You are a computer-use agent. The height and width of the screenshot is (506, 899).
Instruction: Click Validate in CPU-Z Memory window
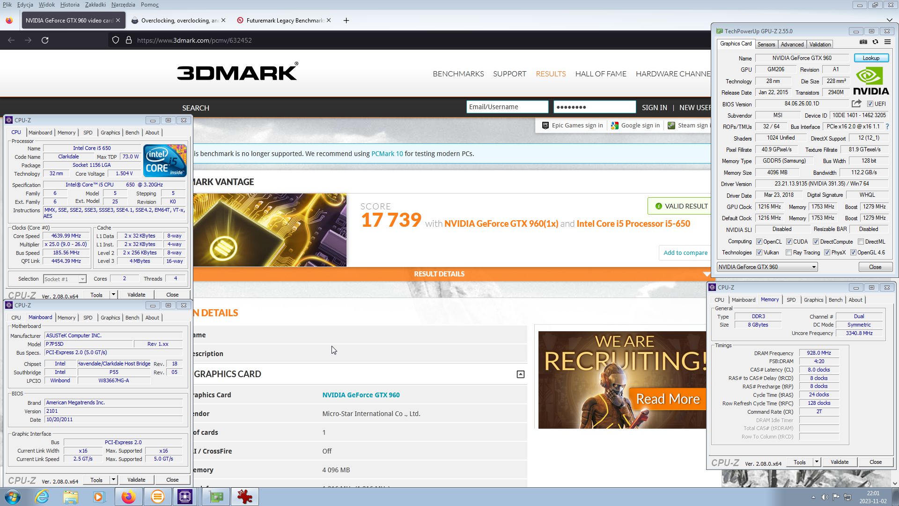point(839,462)
